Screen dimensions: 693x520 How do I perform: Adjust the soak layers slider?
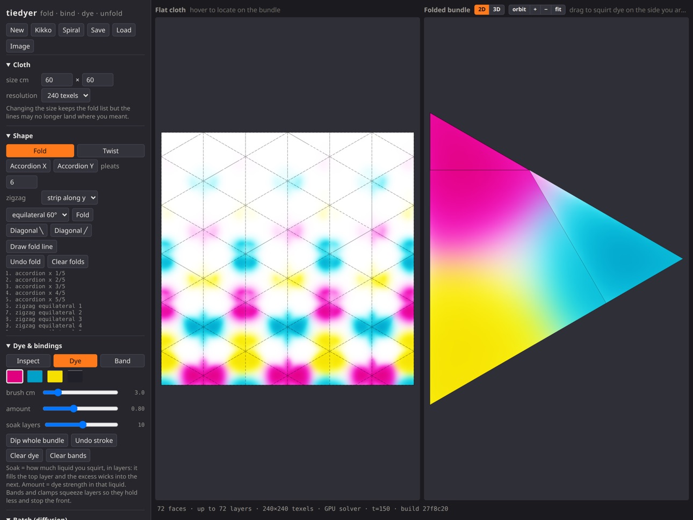click(x=81, y=425)
